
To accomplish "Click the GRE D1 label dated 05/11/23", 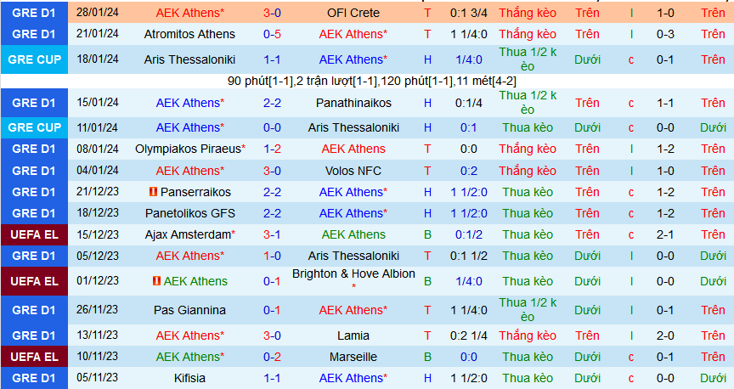I will point(34,378).
